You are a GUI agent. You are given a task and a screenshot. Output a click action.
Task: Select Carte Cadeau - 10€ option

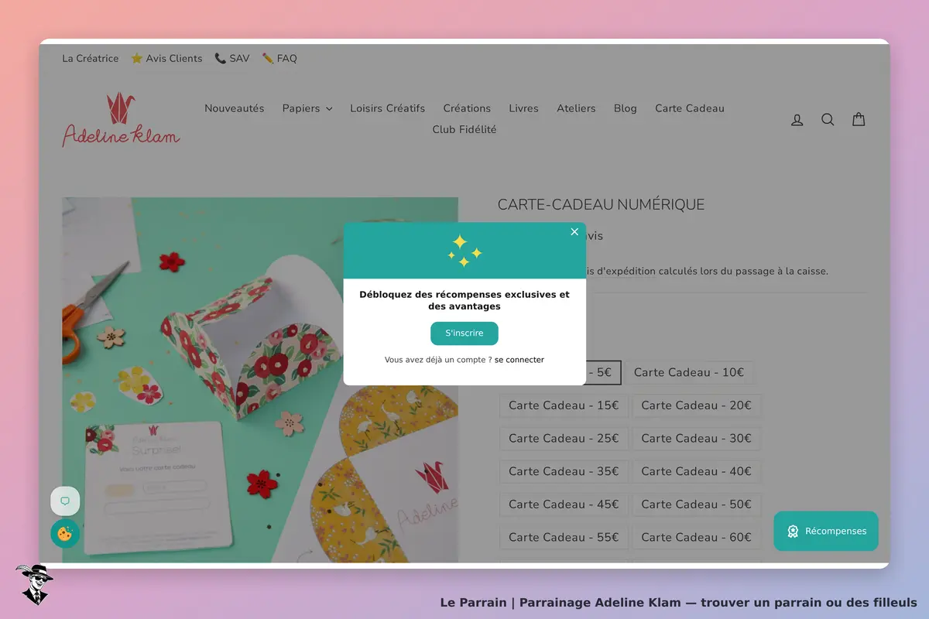pos(689,372)
